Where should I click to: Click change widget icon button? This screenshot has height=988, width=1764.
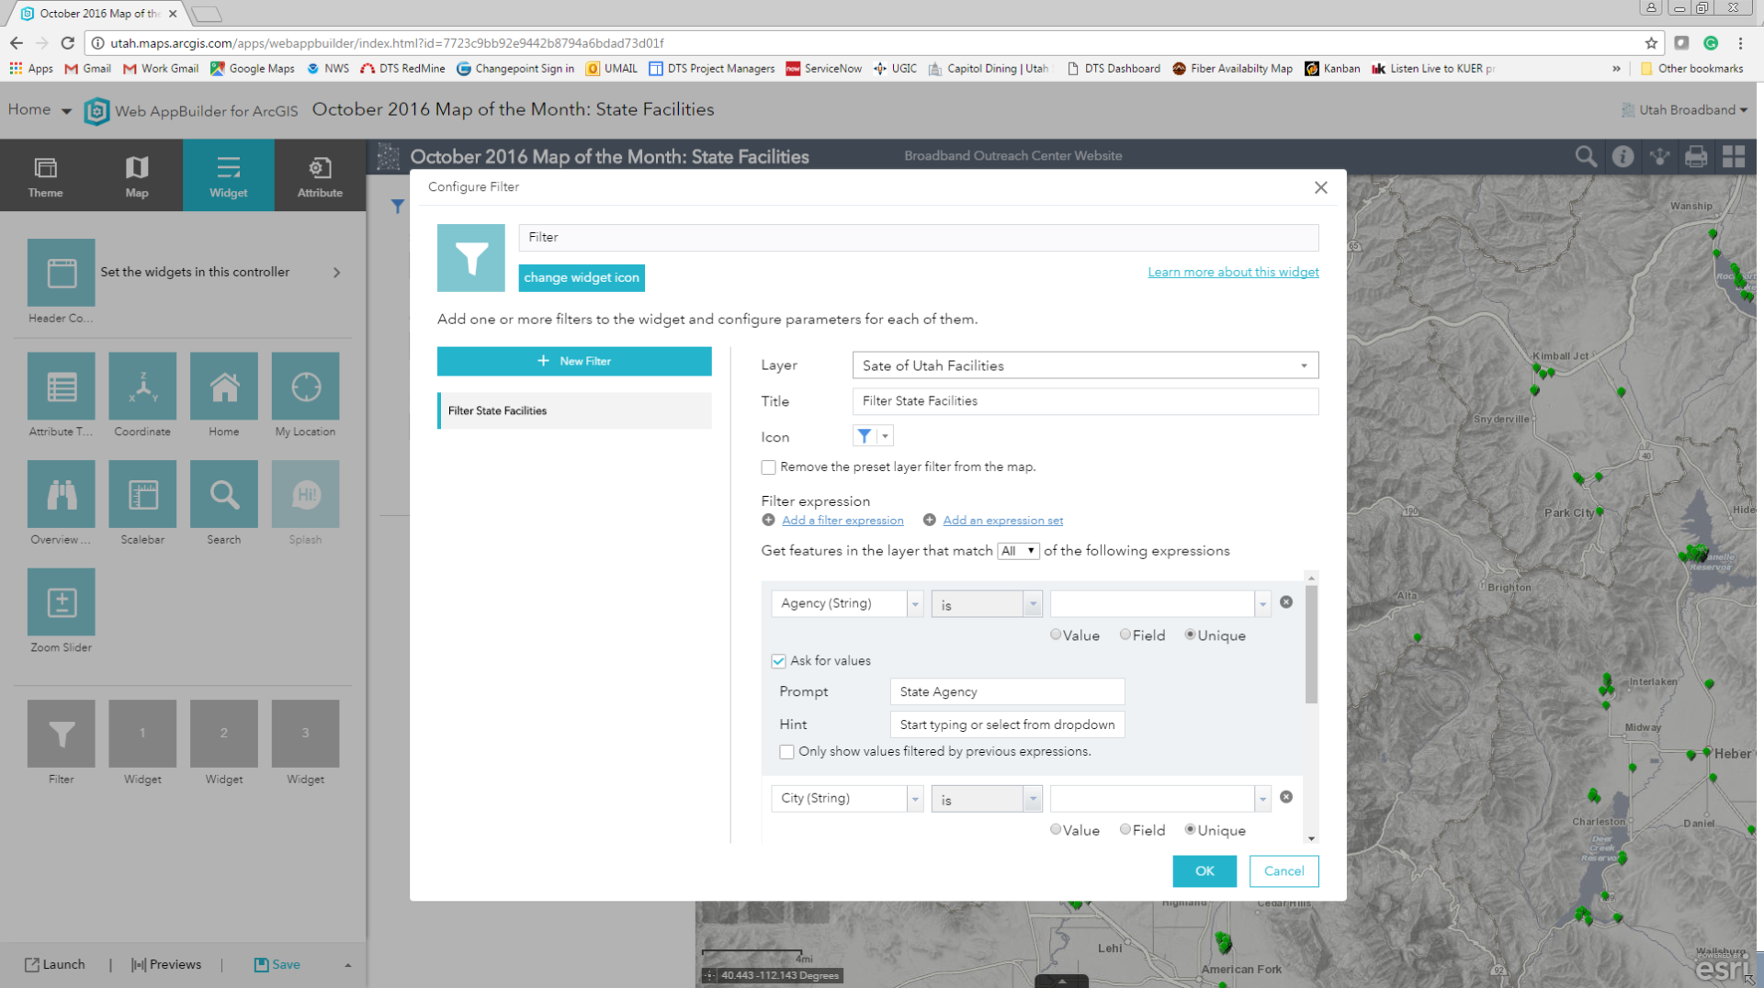582,277
